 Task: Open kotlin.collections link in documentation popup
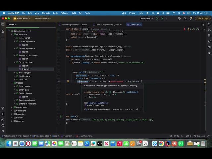97,103
